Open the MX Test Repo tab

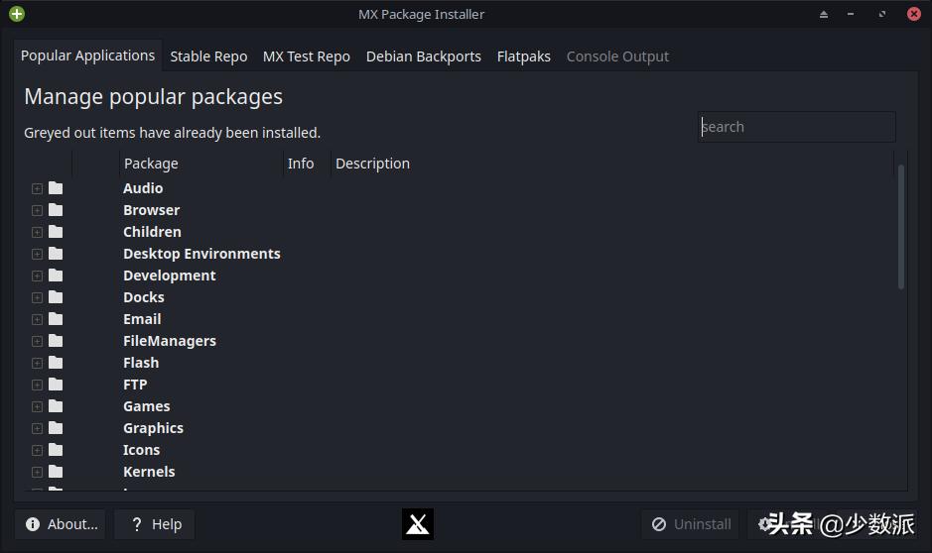(306, 56)
